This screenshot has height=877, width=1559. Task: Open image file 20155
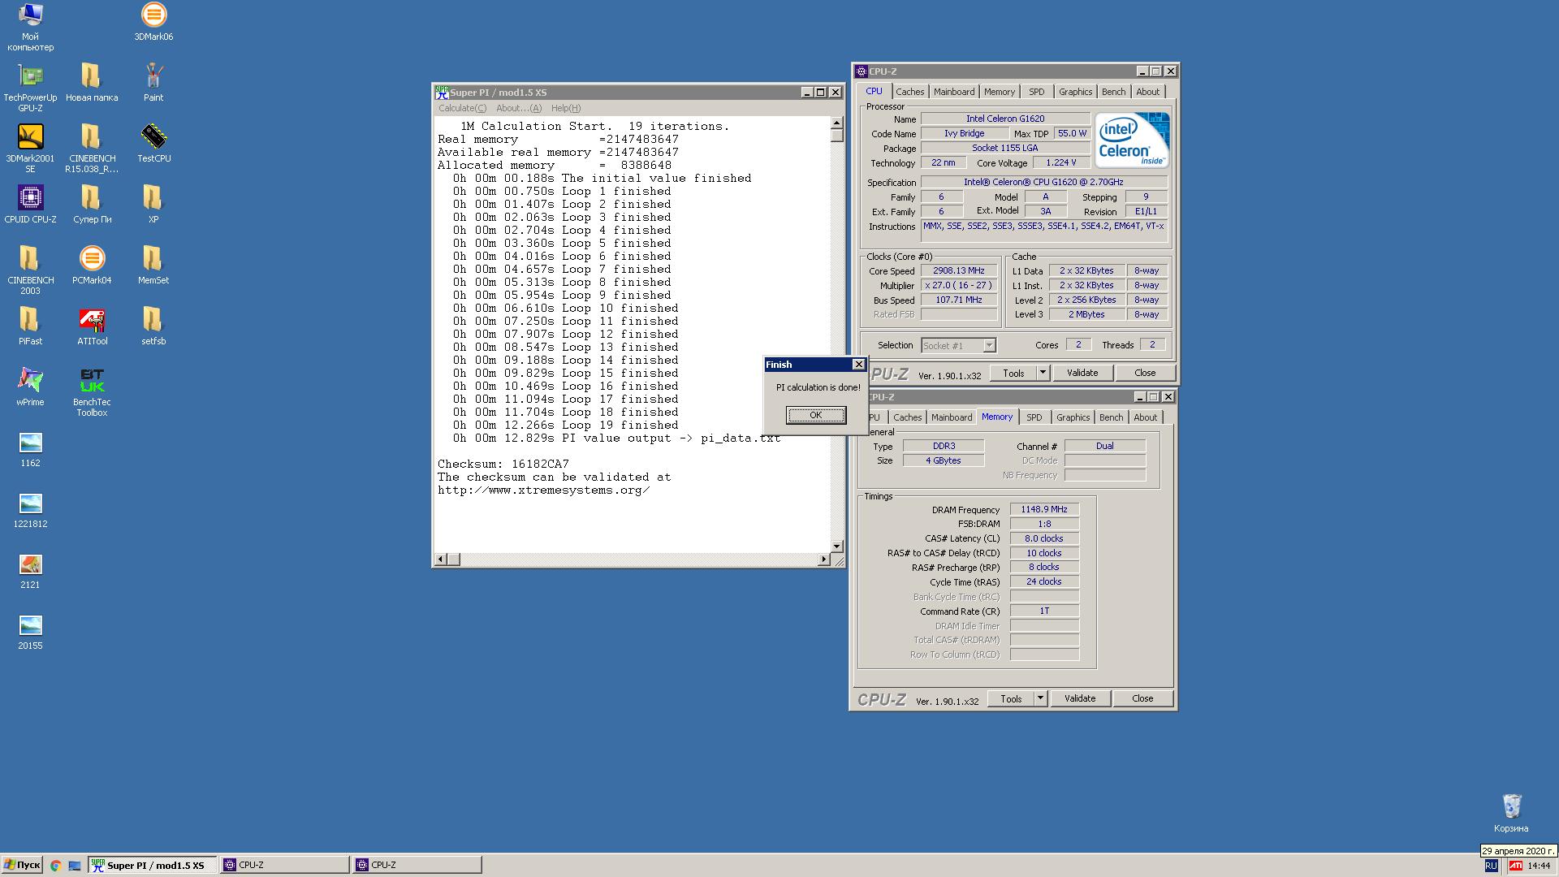pos(30,631)
